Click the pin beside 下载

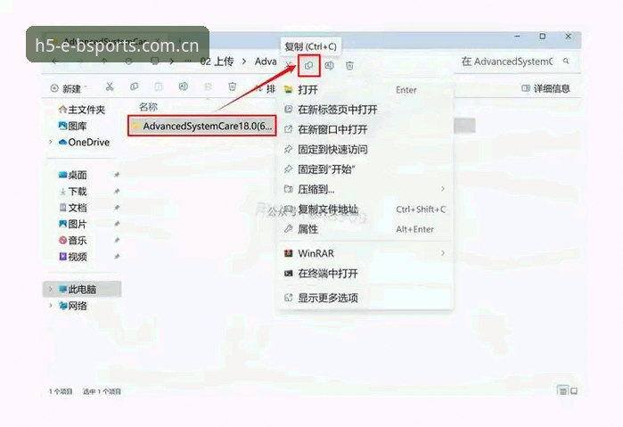[117, 192]
